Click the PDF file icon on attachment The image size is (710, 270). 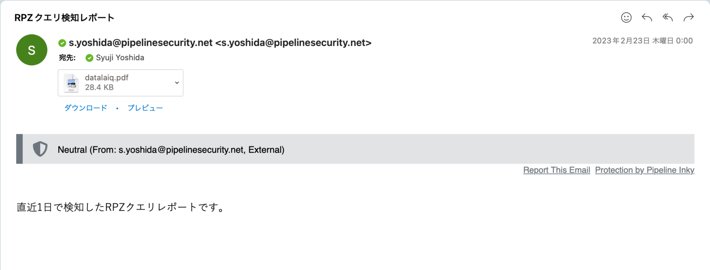pos(71,83)
